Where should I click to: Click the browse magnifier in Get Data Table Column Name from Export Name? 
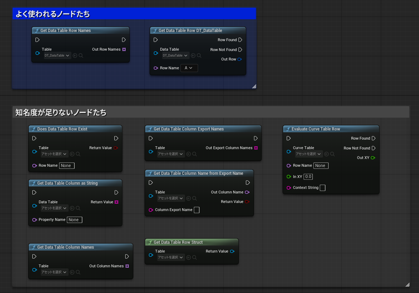(195, 198)
